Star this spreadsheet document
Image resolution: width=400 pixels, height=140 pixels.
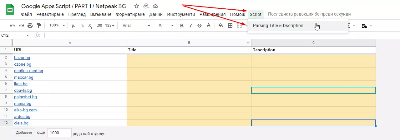(x=136, y=6)
